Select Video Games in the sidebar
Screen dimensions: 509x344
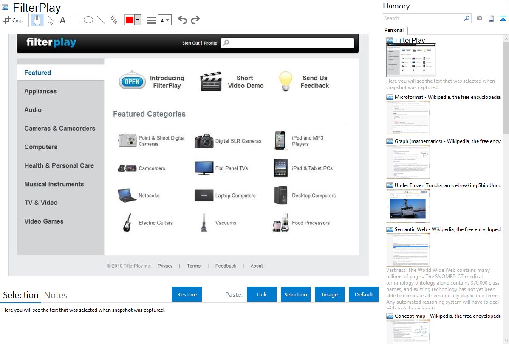point(44,221)
